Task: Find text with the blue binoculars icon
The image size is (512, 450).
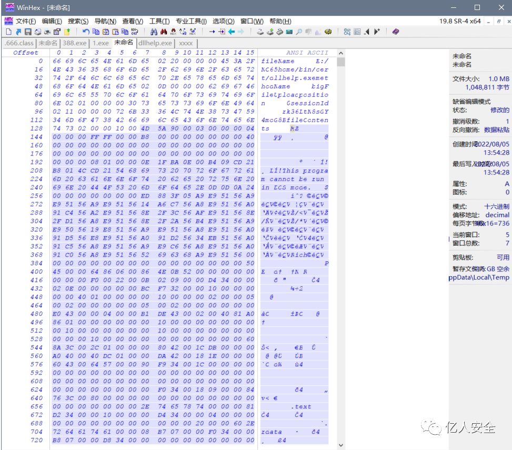Action: (x=154, y=32)
